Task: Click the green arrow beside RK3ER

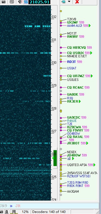Action: pos(80,102)
